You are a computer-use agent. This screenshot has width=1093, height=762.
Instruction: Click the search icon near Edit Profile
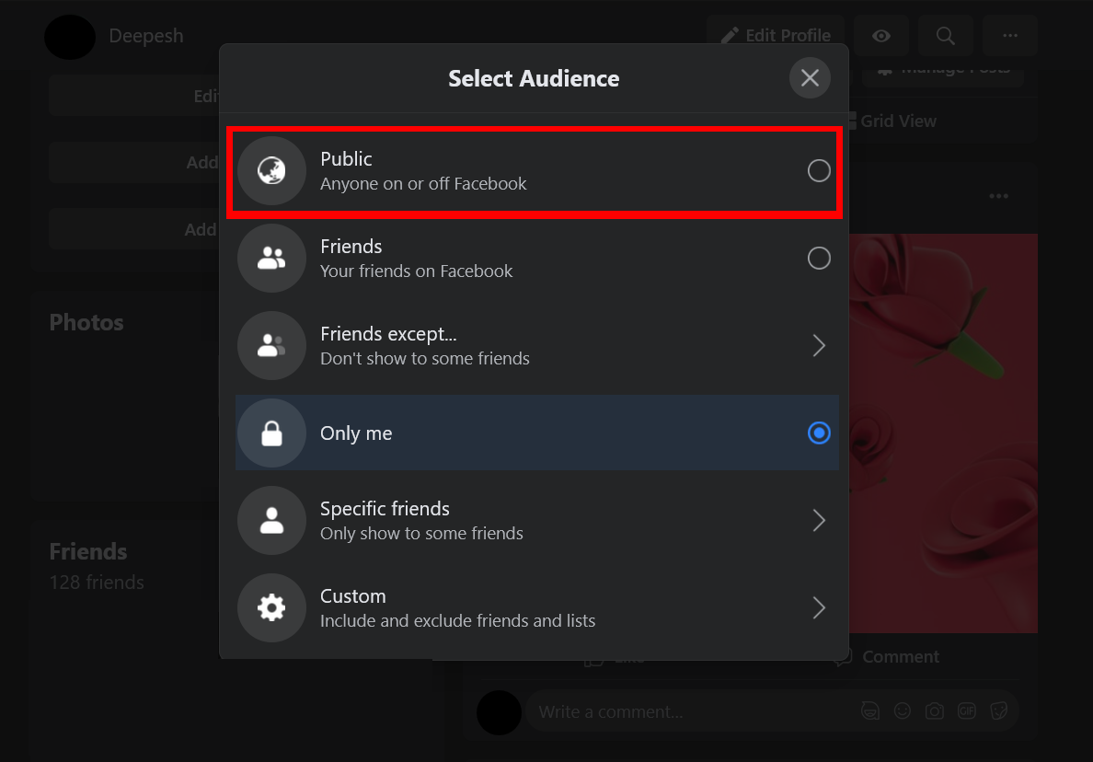point(945,36)
